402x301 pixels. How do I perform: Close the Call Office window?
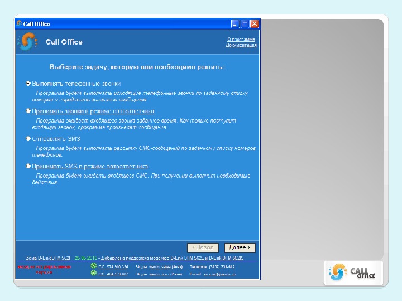click(x=255, y=24)
